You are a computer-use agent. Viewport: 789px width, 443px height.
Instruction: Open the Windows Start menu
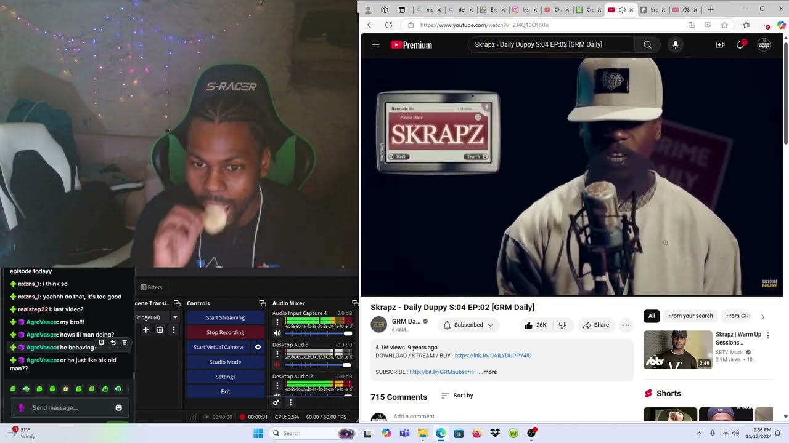(x=258, y=433)
